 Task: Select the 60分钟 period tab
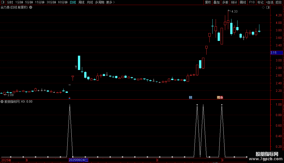(63, 2)
